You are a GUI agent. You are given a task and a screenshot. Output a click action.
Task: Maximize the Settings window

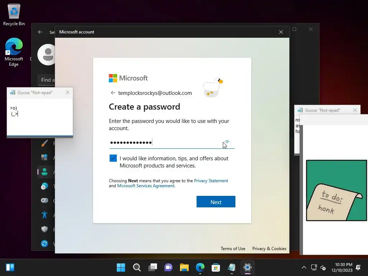pos(294,29)
